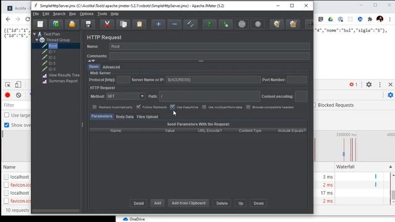The width and height of the screenshot is (395, 222).
Task: Click the Shutdown test icon
Action: [258, 24]
